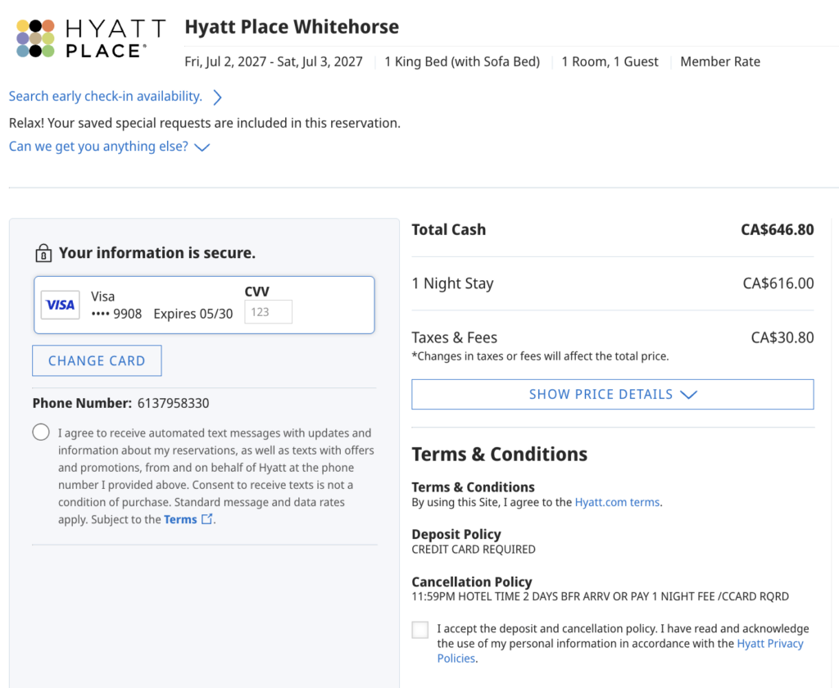This screenshot has height=688, width=839.
Task: Accept the deposit and cancellation policy checkbox
Action: pos(420,630)
